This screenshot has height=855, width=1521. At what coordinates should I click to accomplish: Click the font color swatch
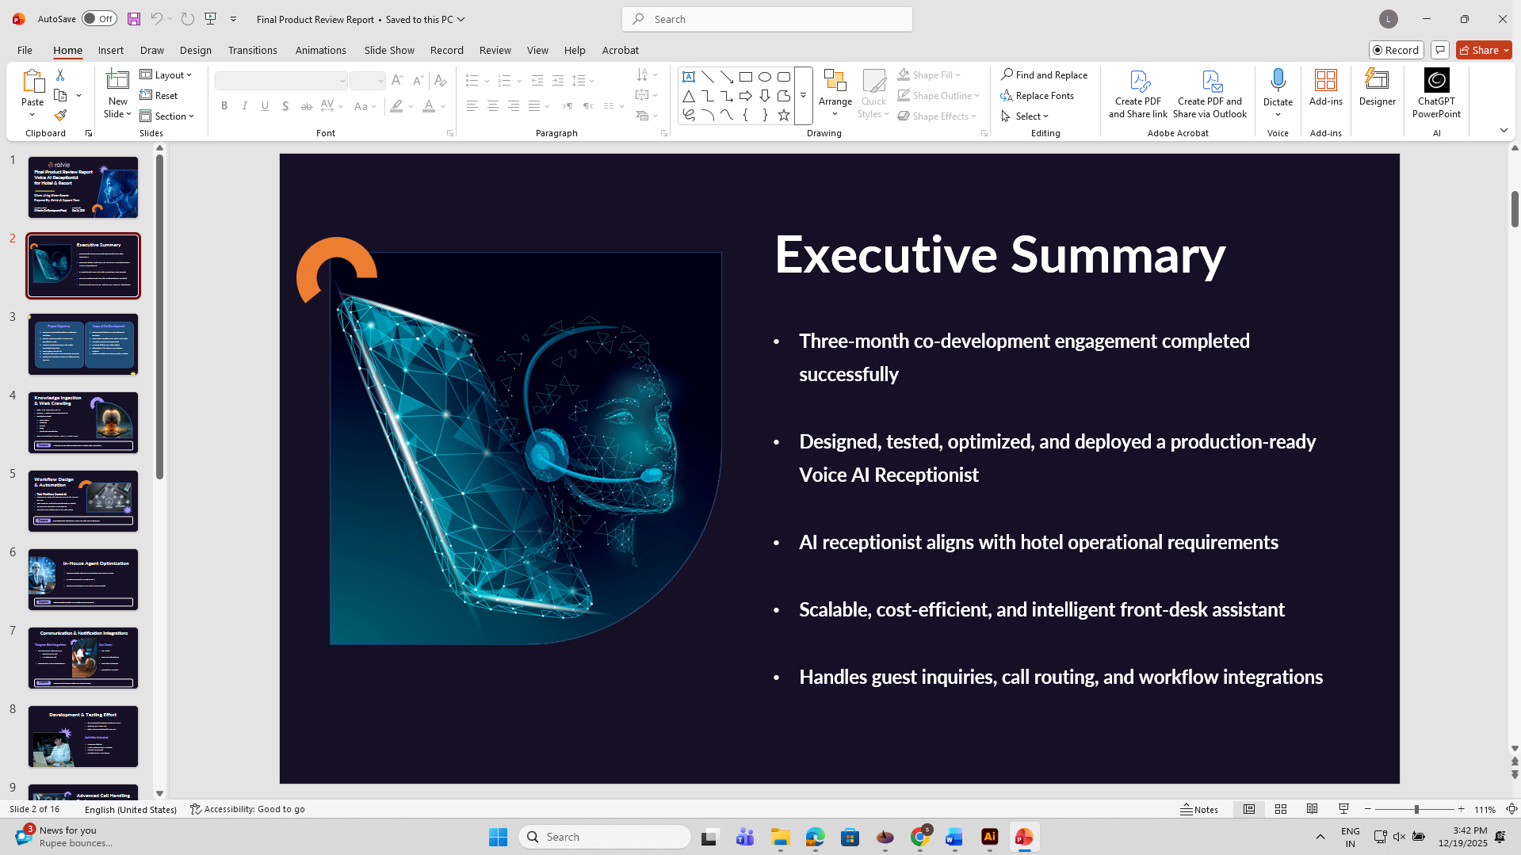pos(429,106)
